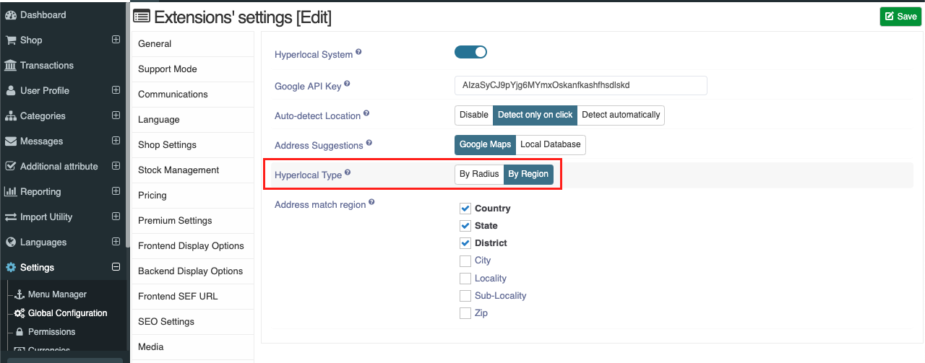The width and height of the screenshot is (925, 363).
Task: Toggle the Hyperlocal System switch
Action: [x=470, y=52]
